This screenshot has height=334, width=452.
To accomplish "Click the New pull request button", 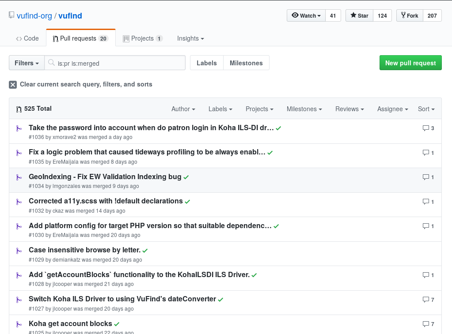I will pos(410,63).
